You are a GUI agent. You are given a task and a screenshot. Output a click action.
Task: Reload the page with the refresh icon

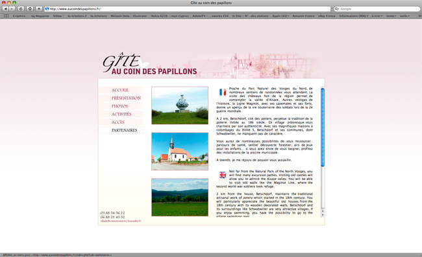point(21,9)
